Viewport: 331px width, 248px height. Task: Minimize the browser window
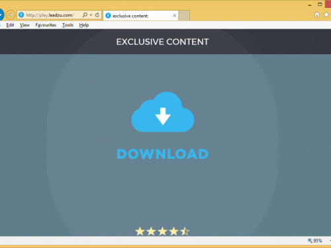[310, 5]
